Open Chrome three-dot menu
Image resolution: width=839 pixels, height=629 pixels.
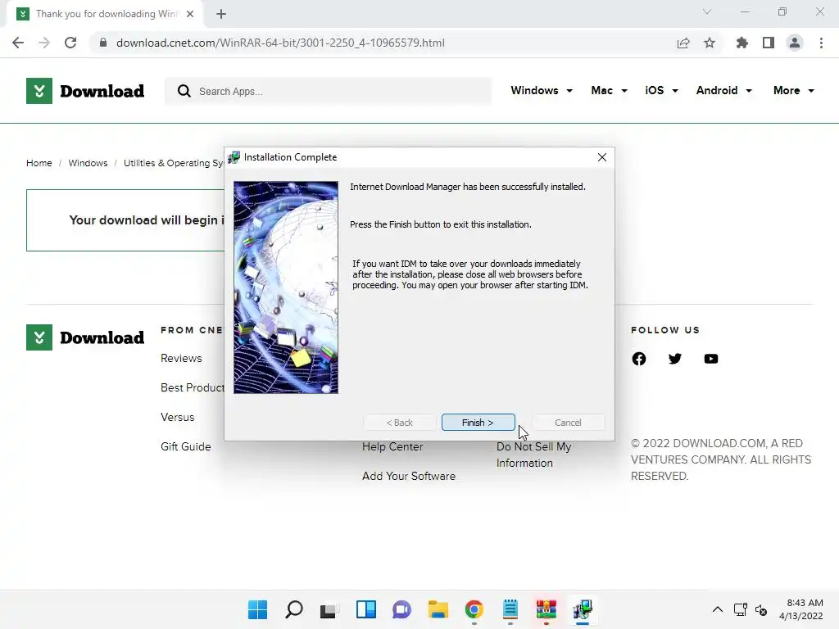pyautogui.click(x=821, y=43)
